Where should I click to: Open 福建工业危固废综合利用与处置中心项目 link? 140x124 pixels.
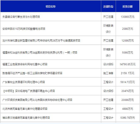point(25,64)
